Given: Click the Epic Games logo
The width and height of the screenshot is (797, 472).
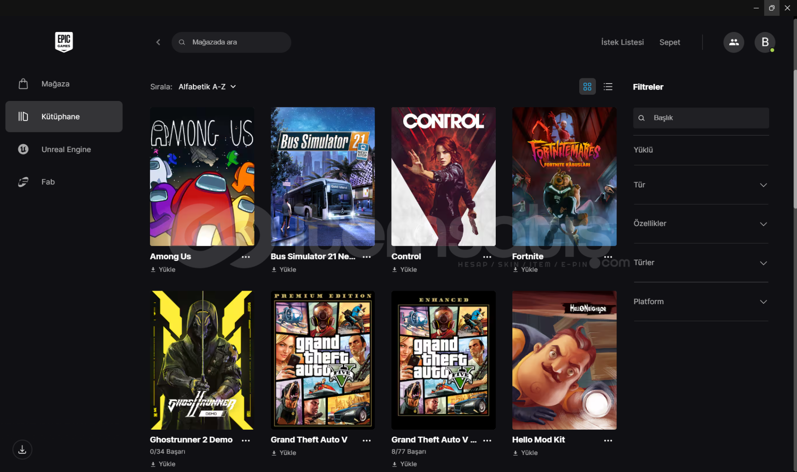Looking at the screenshot, I should click(64, 42).
